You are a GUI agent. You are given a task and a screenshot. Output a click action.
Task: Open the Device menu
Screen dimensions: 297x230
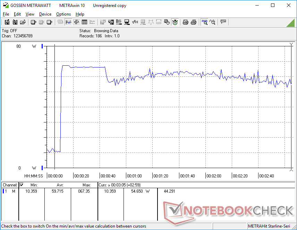click(x=45, y=14)
